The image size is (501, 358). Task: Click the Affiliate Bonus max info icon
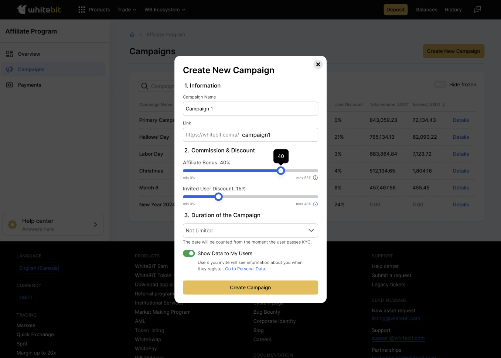coord(315,178)
